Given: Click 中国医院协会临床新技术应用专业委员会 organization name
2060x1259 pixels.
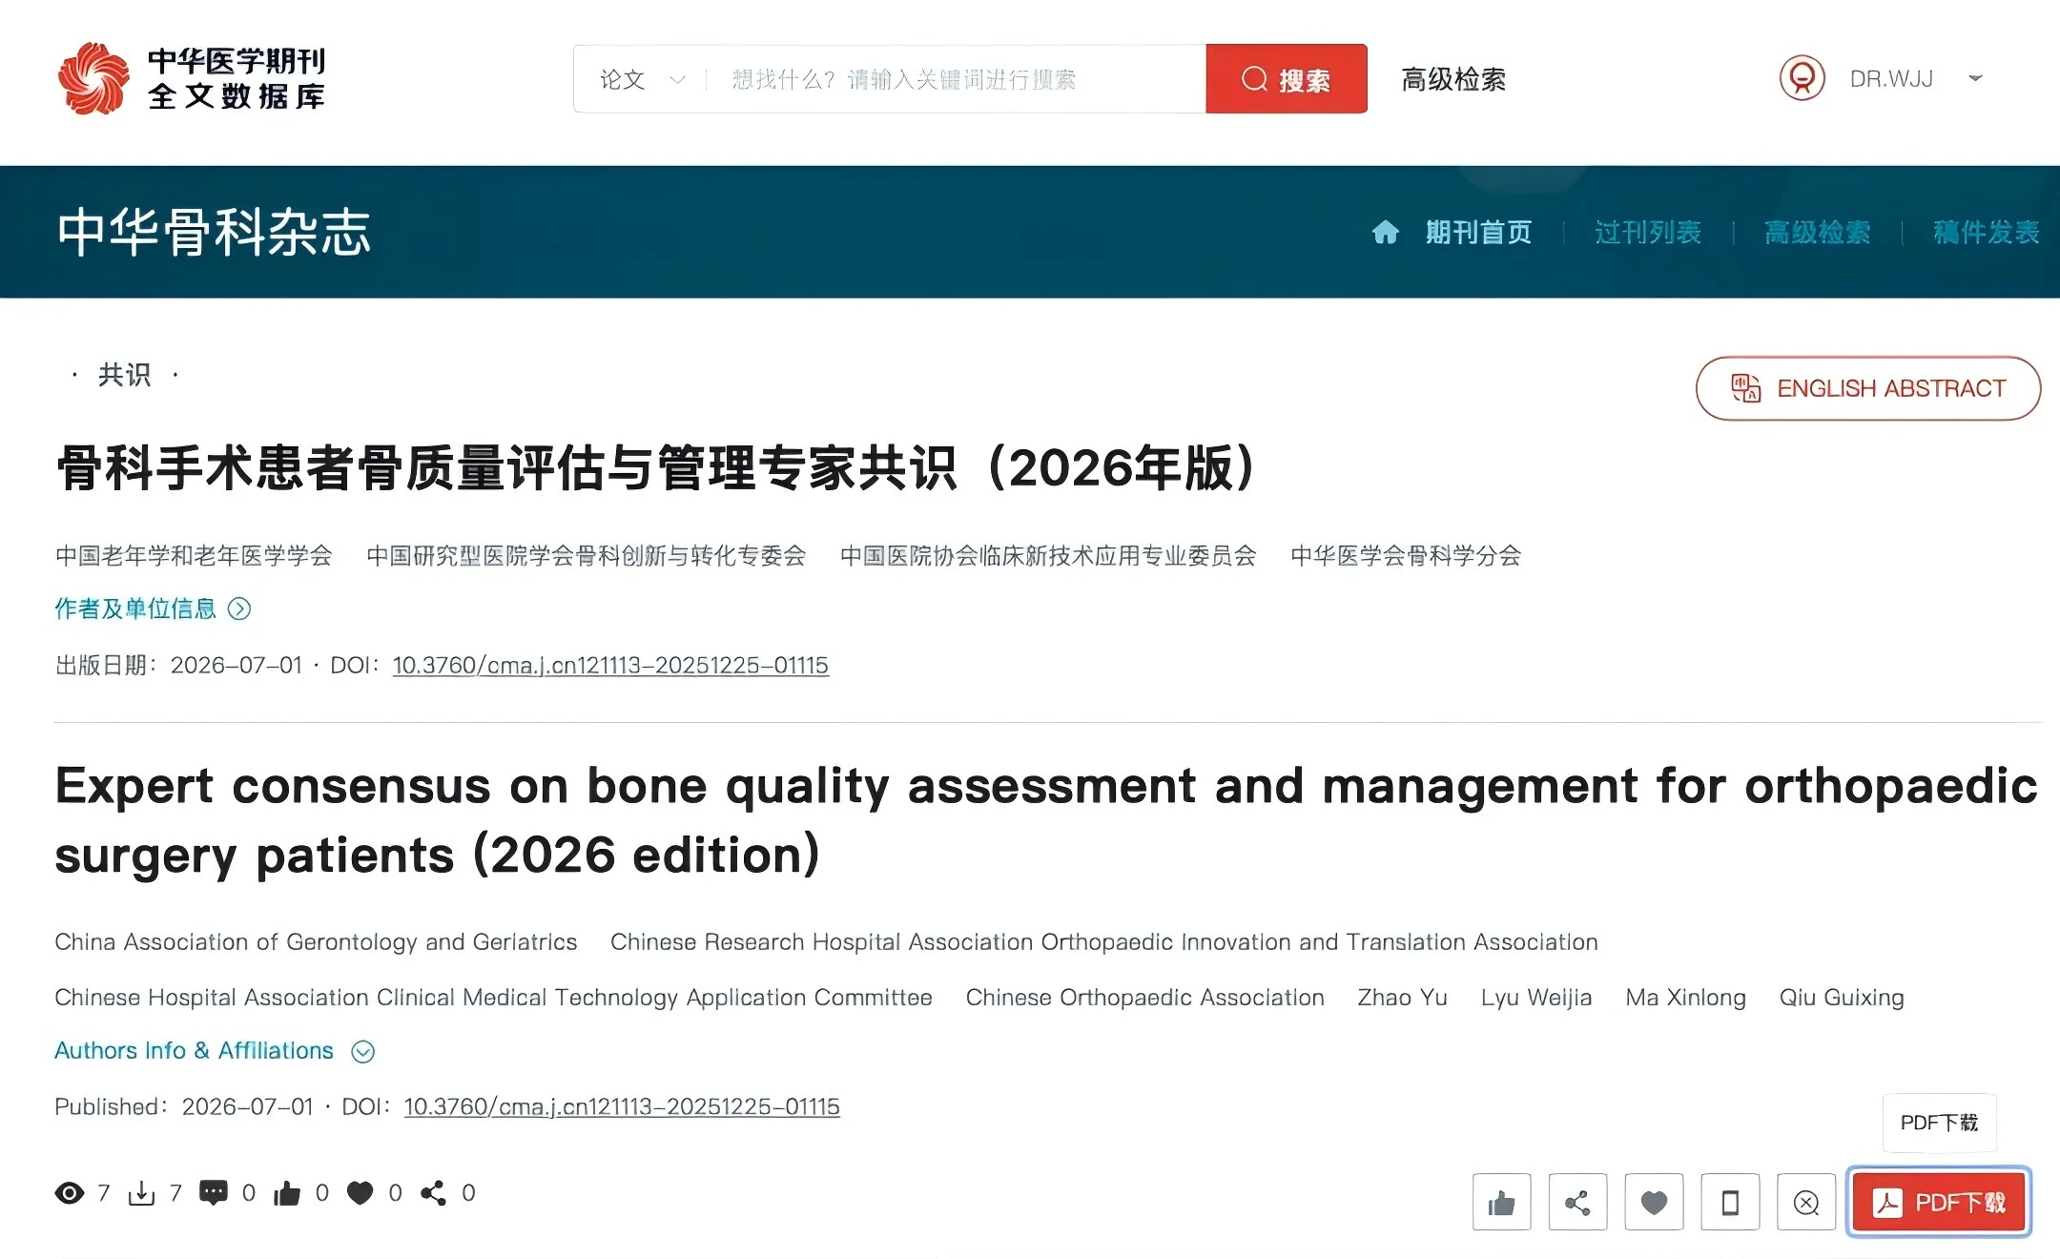Looking at the screenshot, I should [x=1048, y=555].
